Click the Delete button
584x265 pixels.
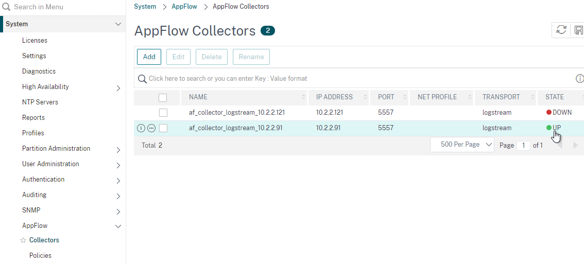point(212,57)
